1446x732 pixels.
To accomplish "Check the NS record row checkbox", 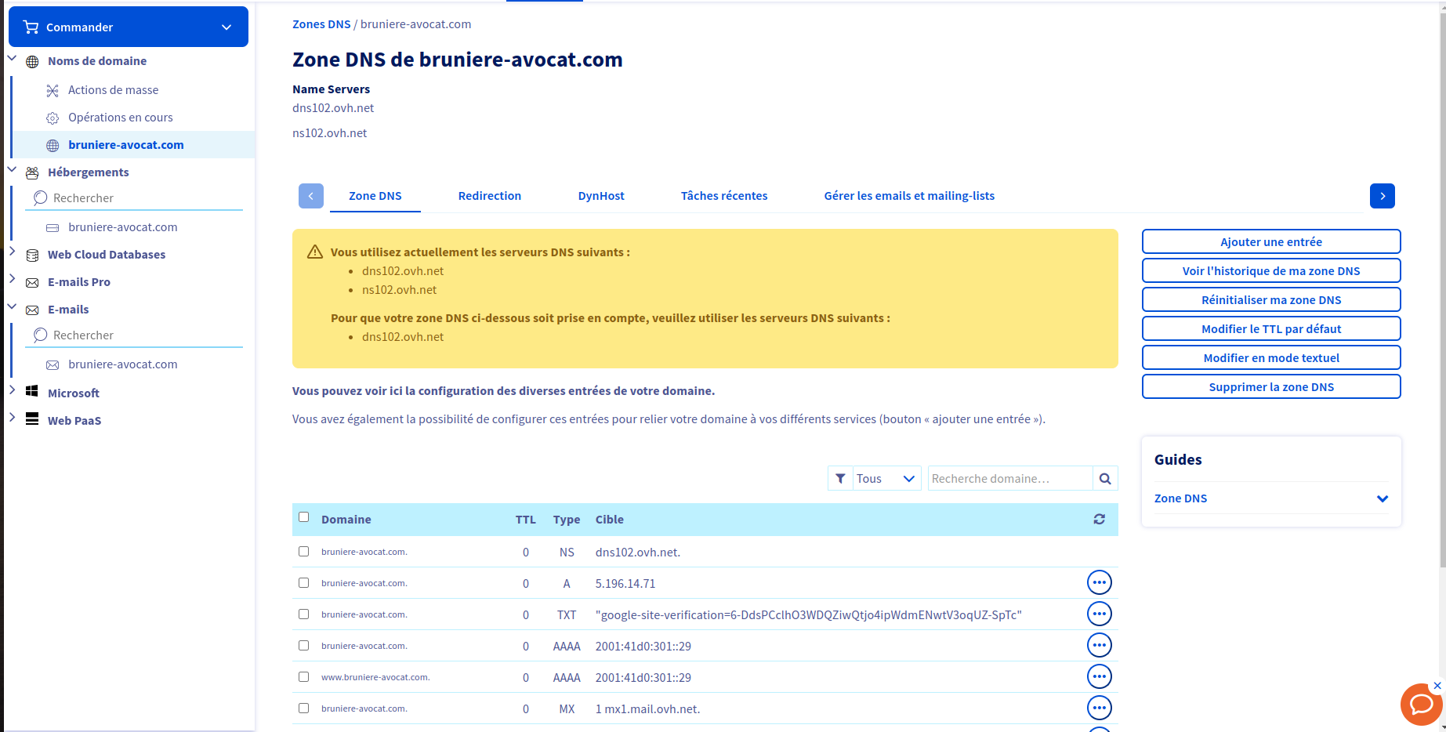I will (x=304, y=552).
